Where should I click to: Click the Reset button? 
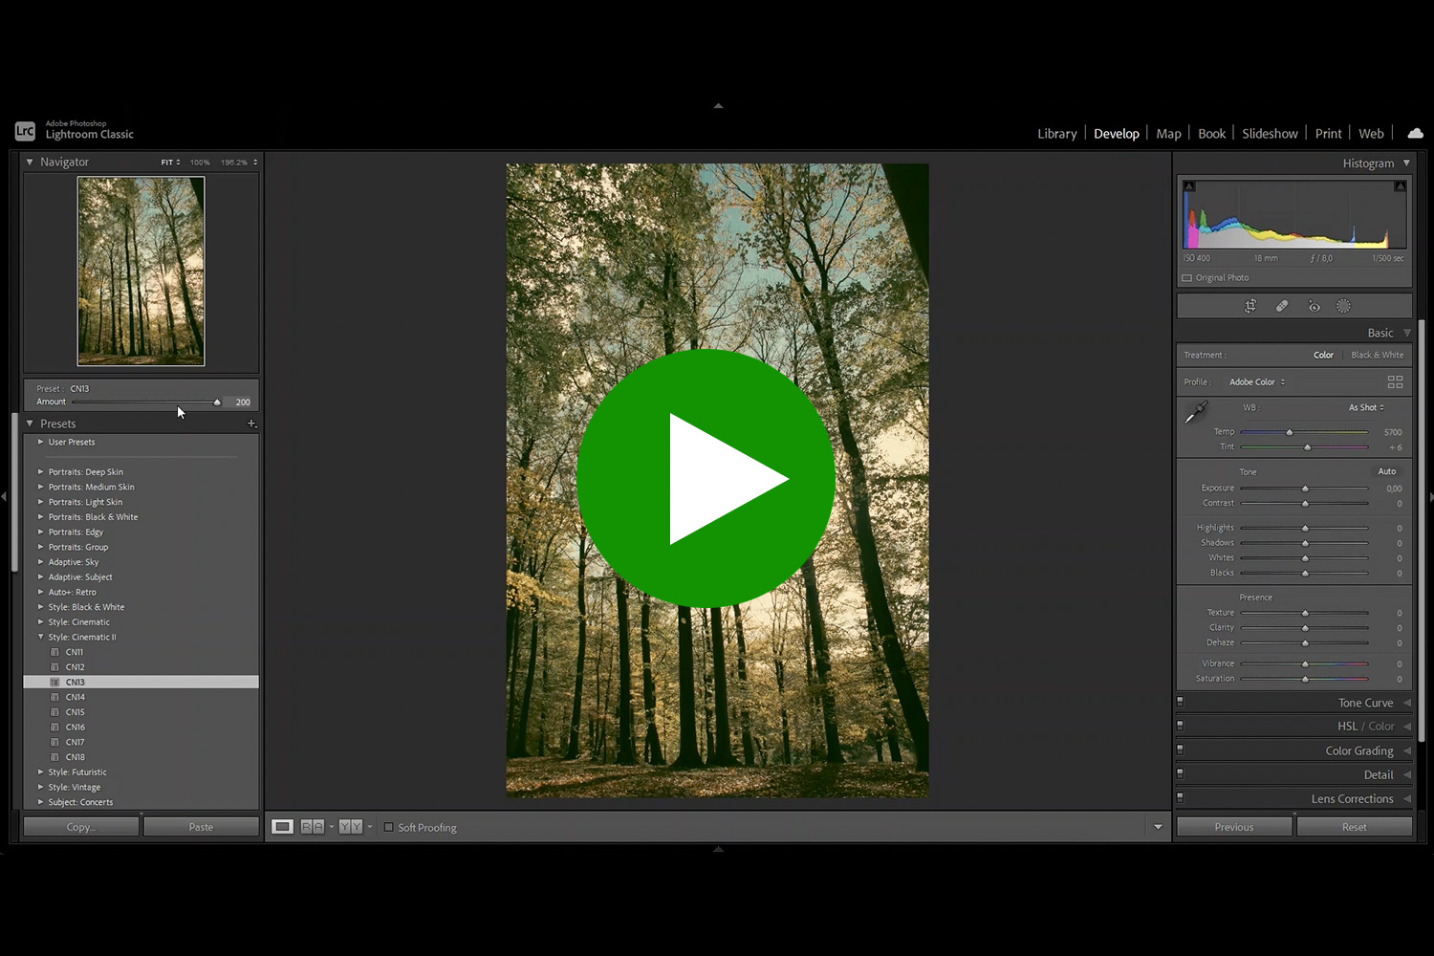1354,827
